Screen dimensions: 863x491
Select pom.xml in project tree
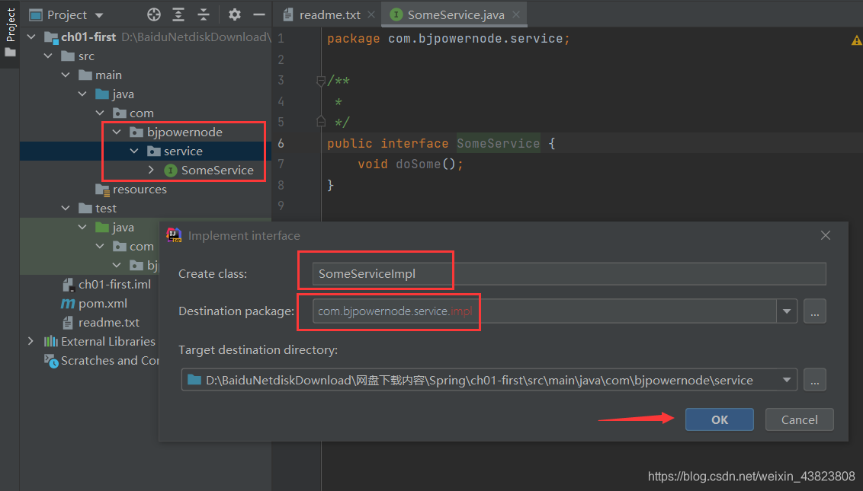point(103,304)
